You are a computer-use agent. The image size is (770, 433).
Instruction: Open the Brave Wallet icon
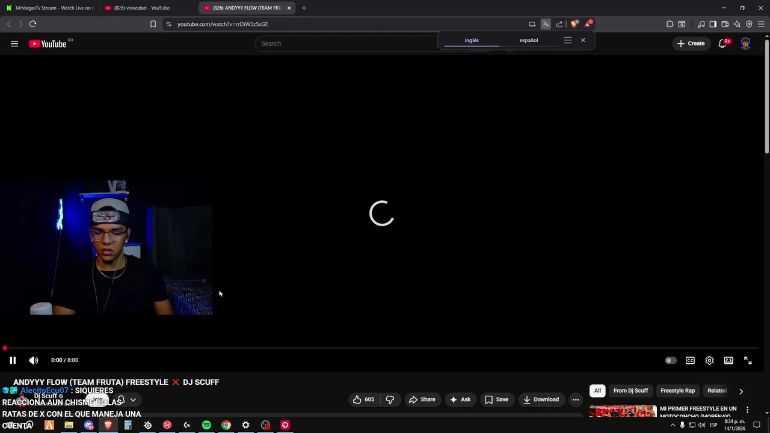[x=725, y=24]
